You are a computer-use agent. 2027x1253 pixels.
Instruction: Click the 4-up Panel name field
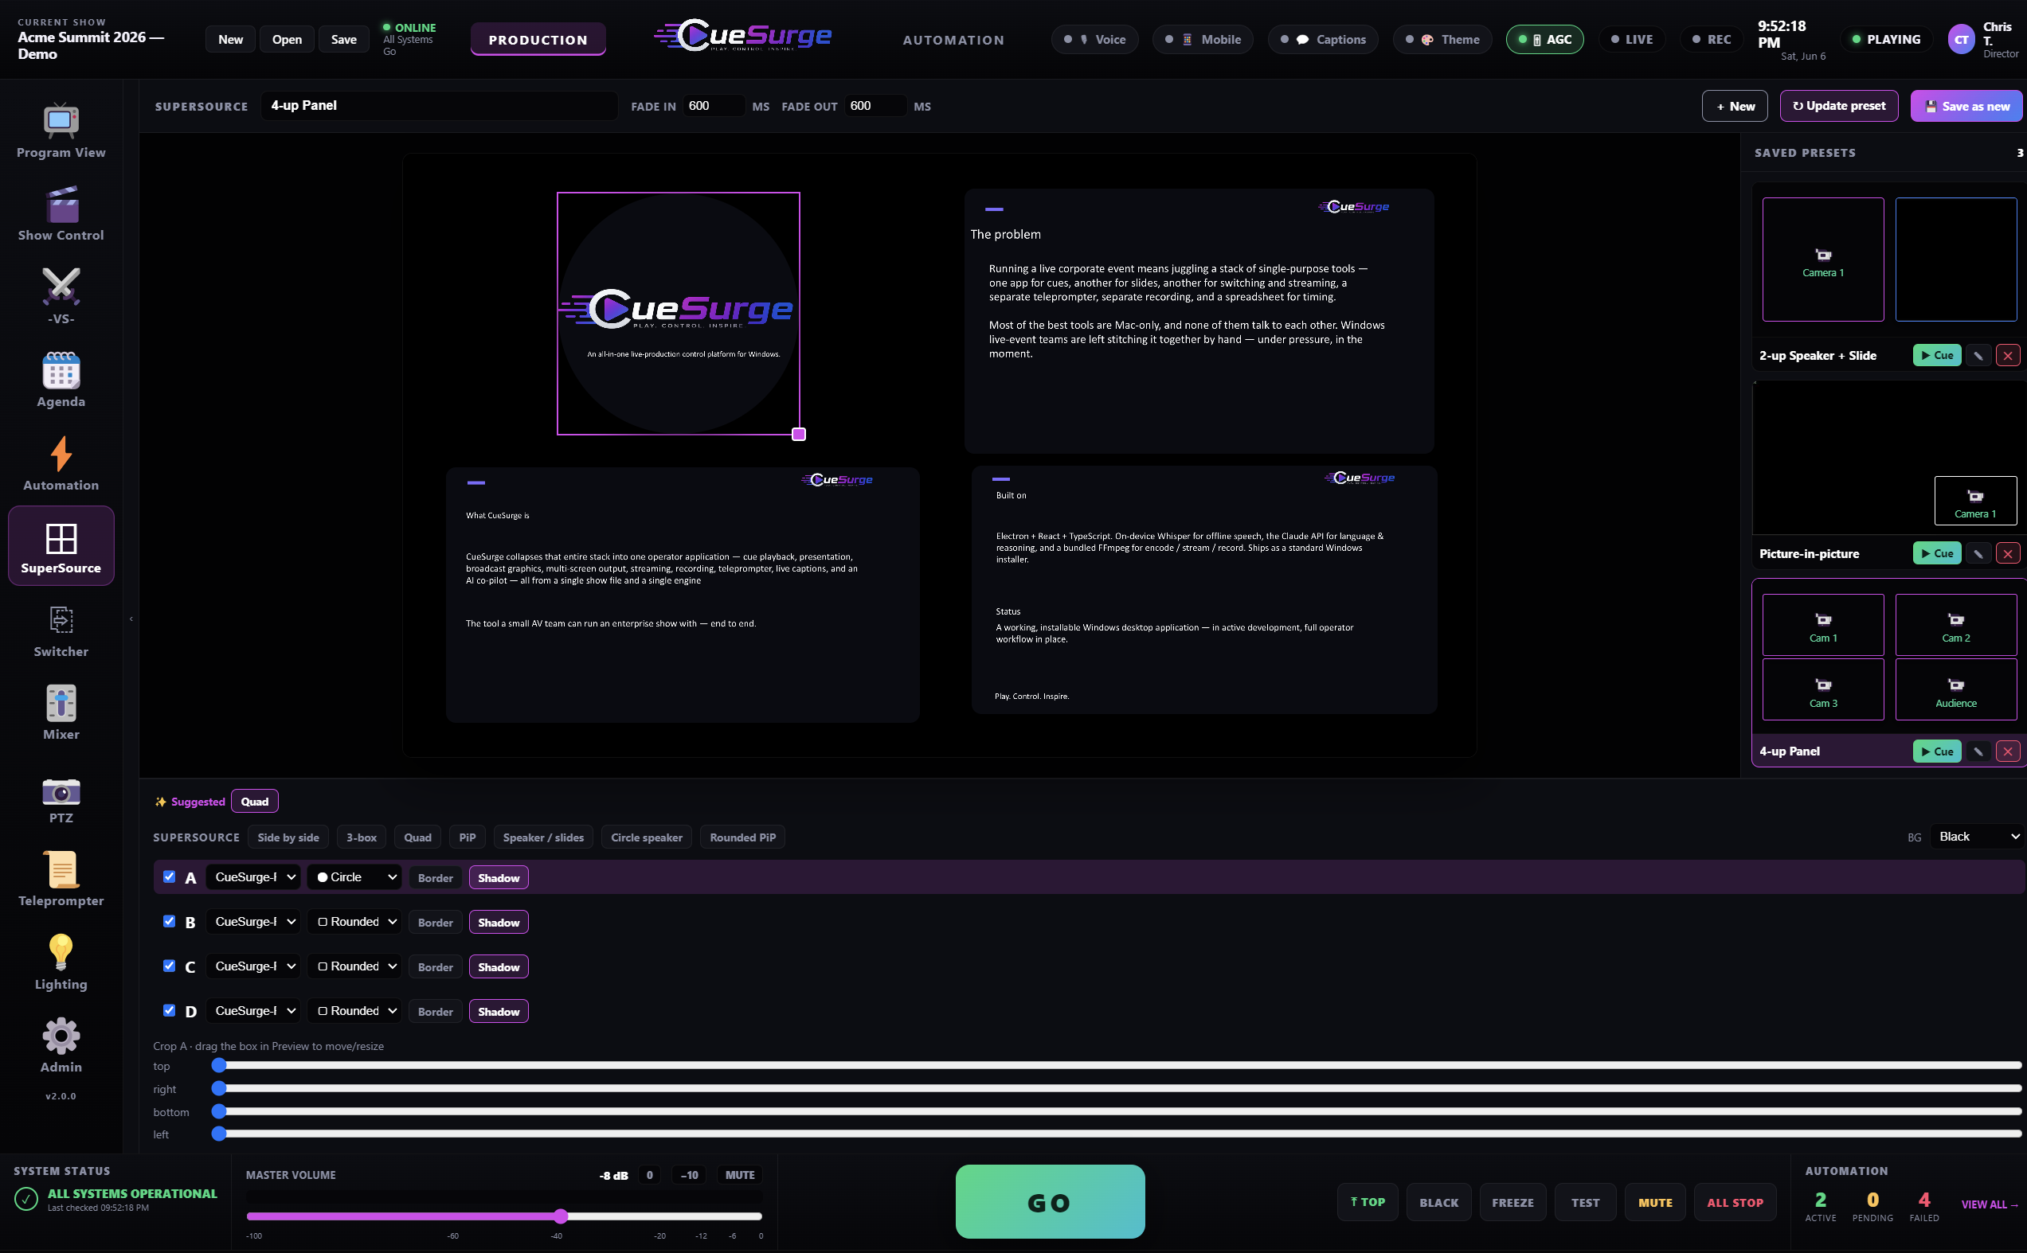click(440, 106)
